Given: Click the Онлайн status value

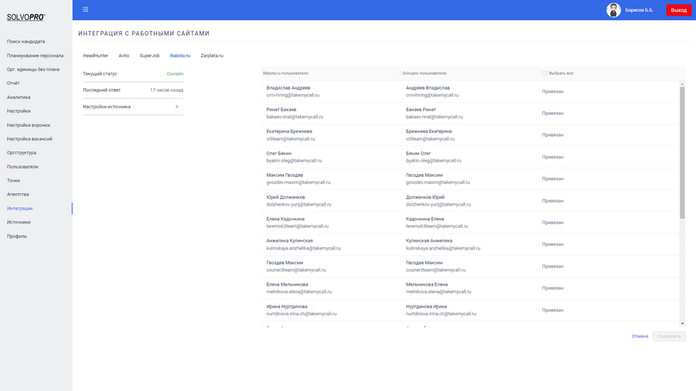Looking at the screenshot, I should tap(175, 74).
